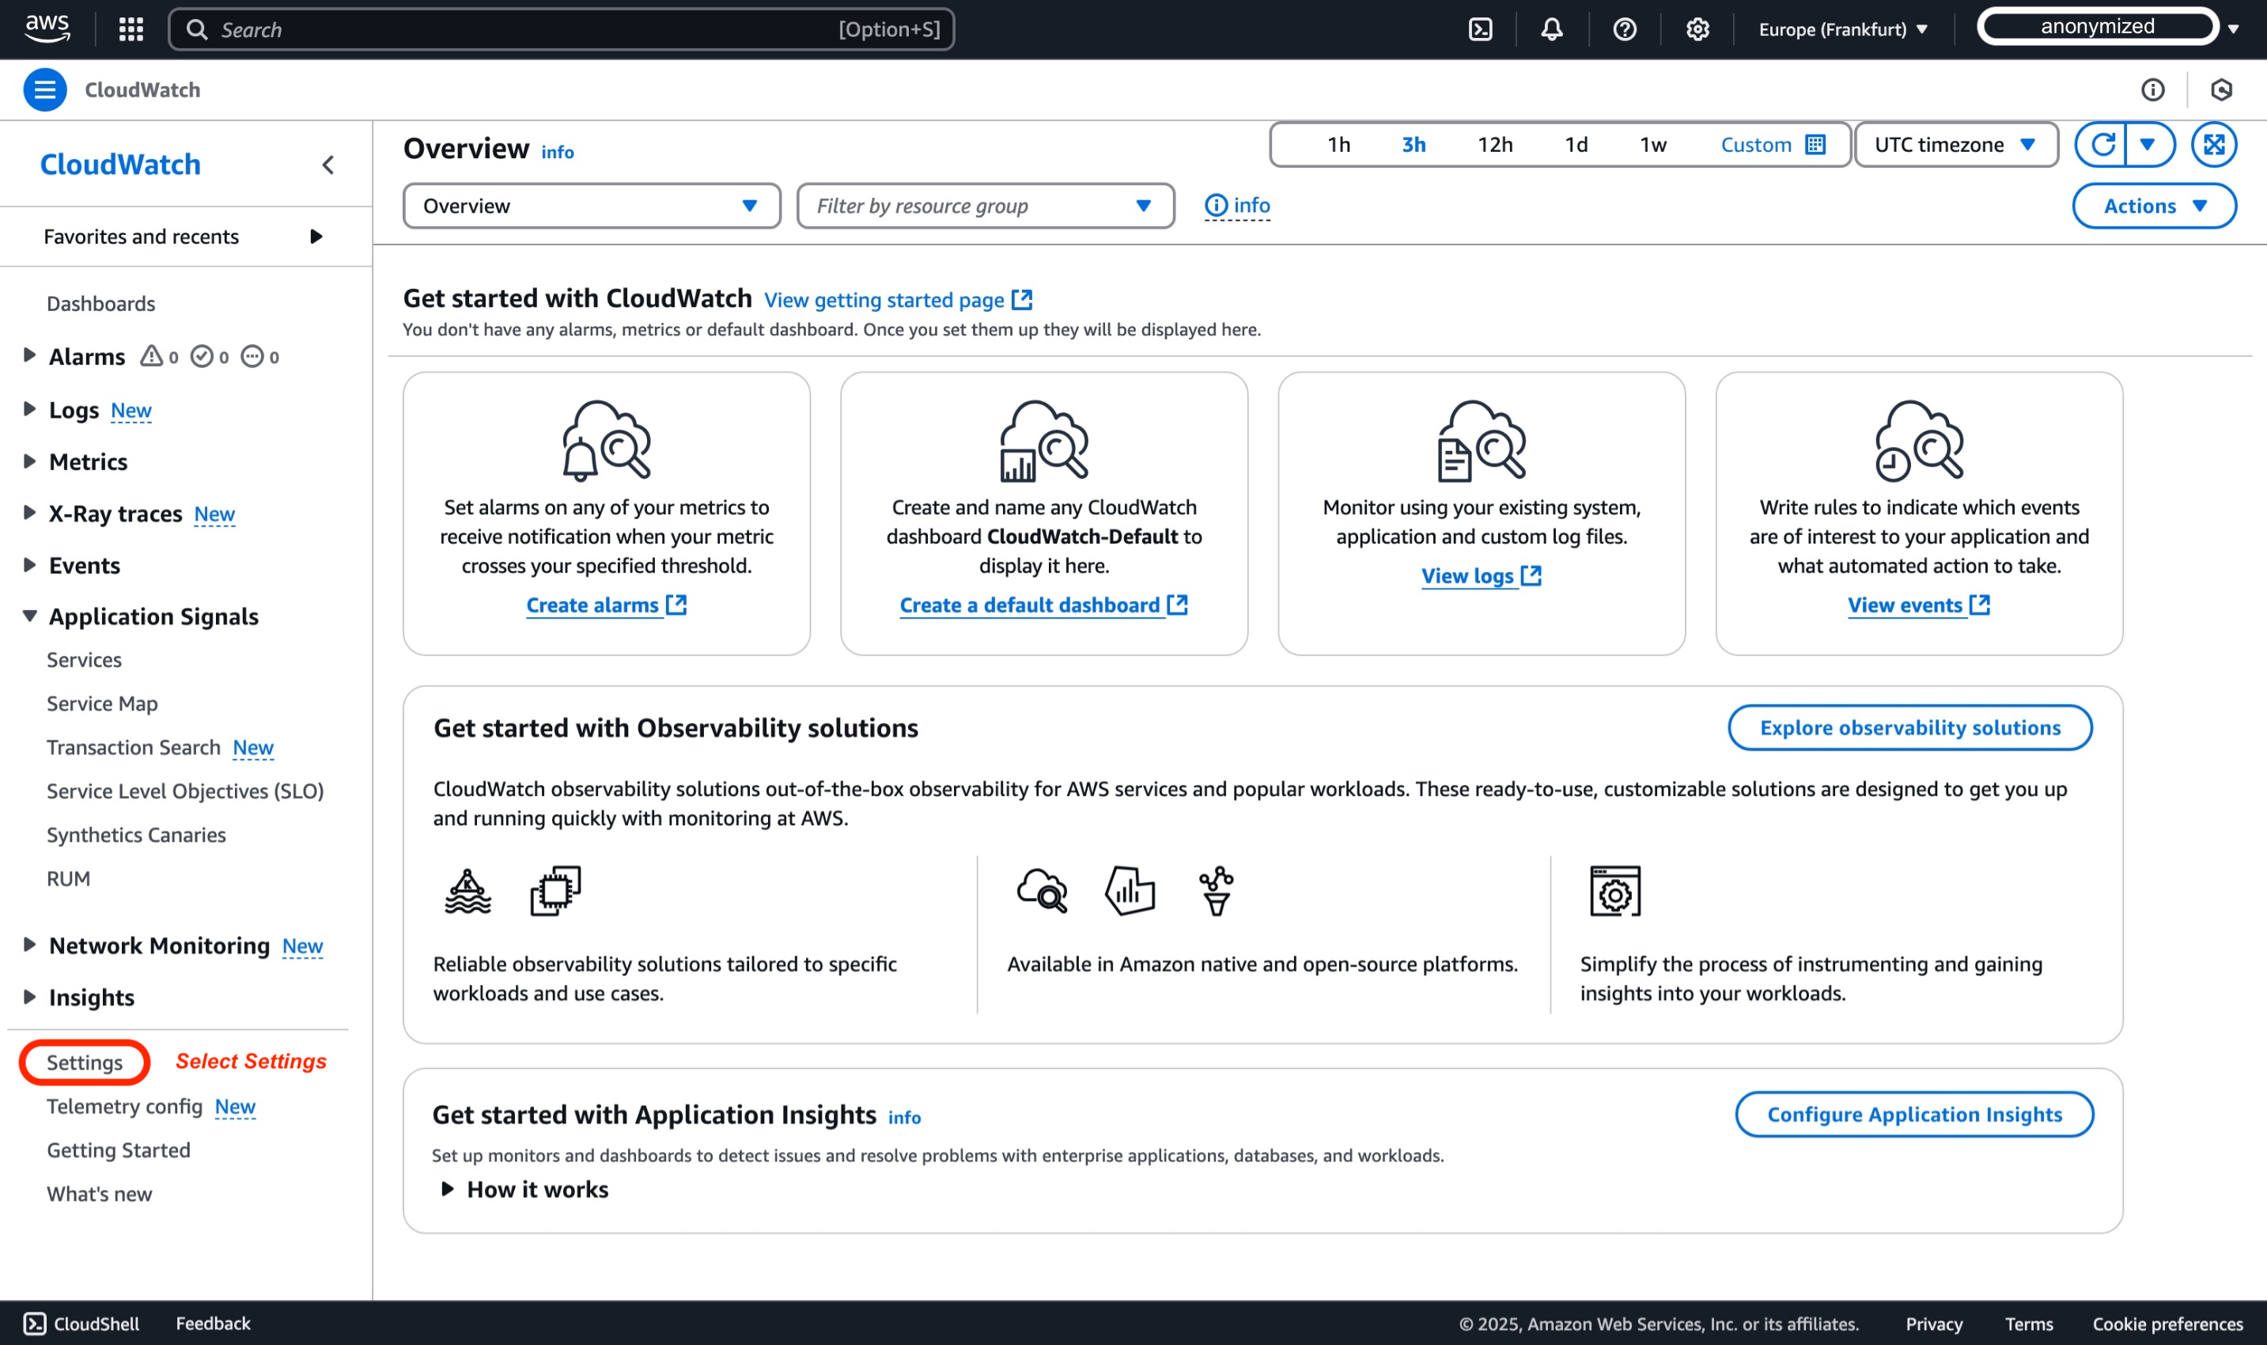Click Create a default dashboard link
The width and height of the screenshot is (2267, 1345).
tap(1043, 604)
